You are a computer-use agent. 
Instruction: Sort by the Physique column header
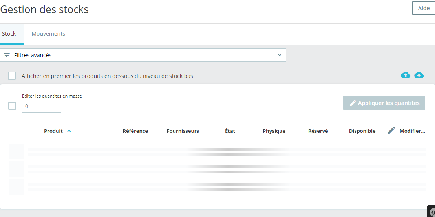[274, 131]
